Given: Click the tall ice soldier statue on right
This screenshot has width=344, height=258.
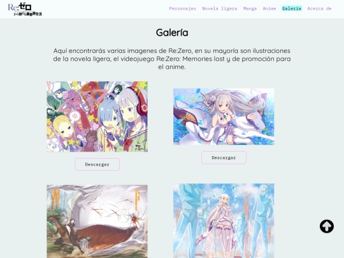Looking at the screenshot, I should tap(261, 219).
